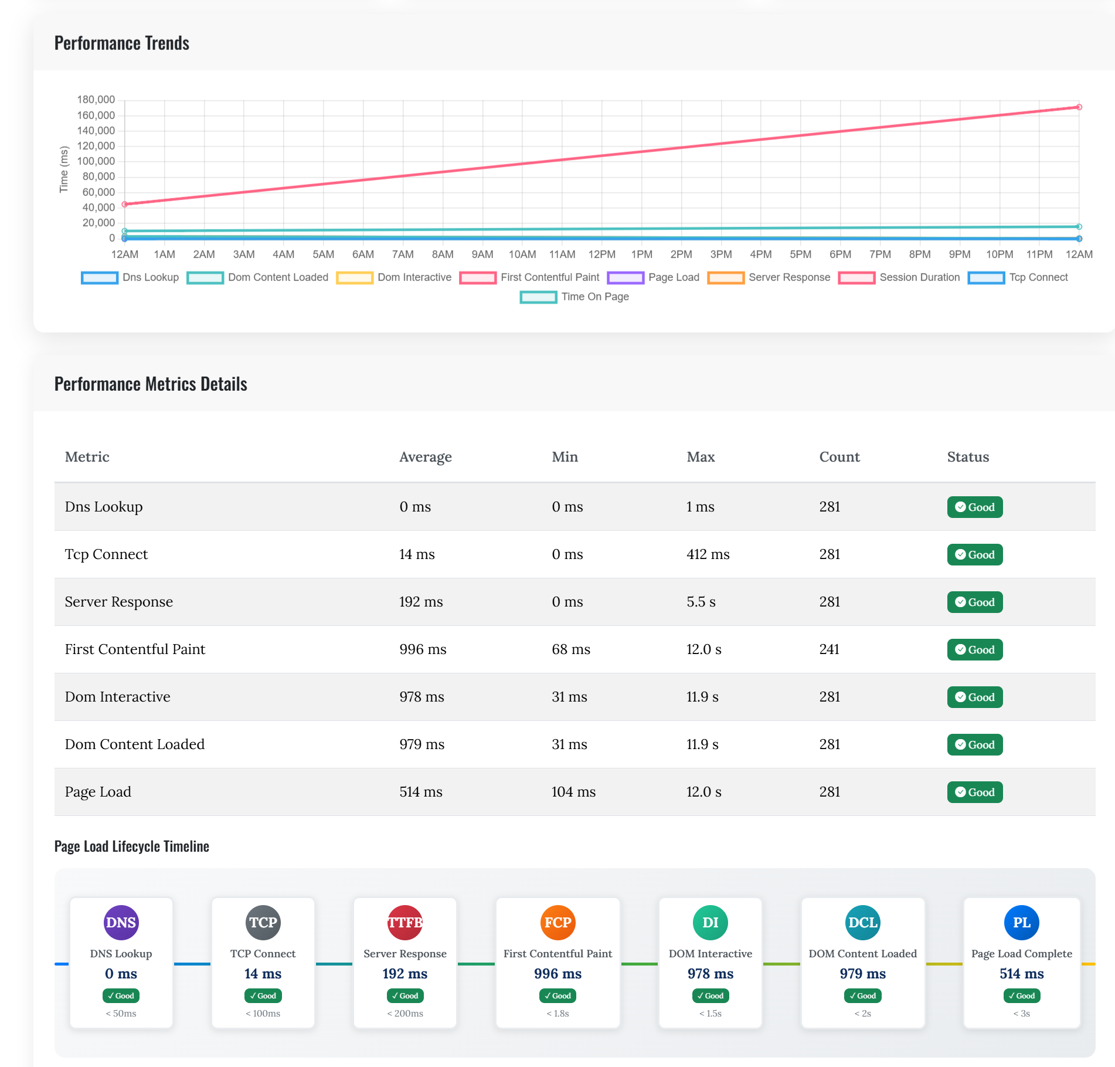Select the teal DI icon for DOM Interactive
Image resolution: width=1115 pixels, height=1067 pixels.
710,922
